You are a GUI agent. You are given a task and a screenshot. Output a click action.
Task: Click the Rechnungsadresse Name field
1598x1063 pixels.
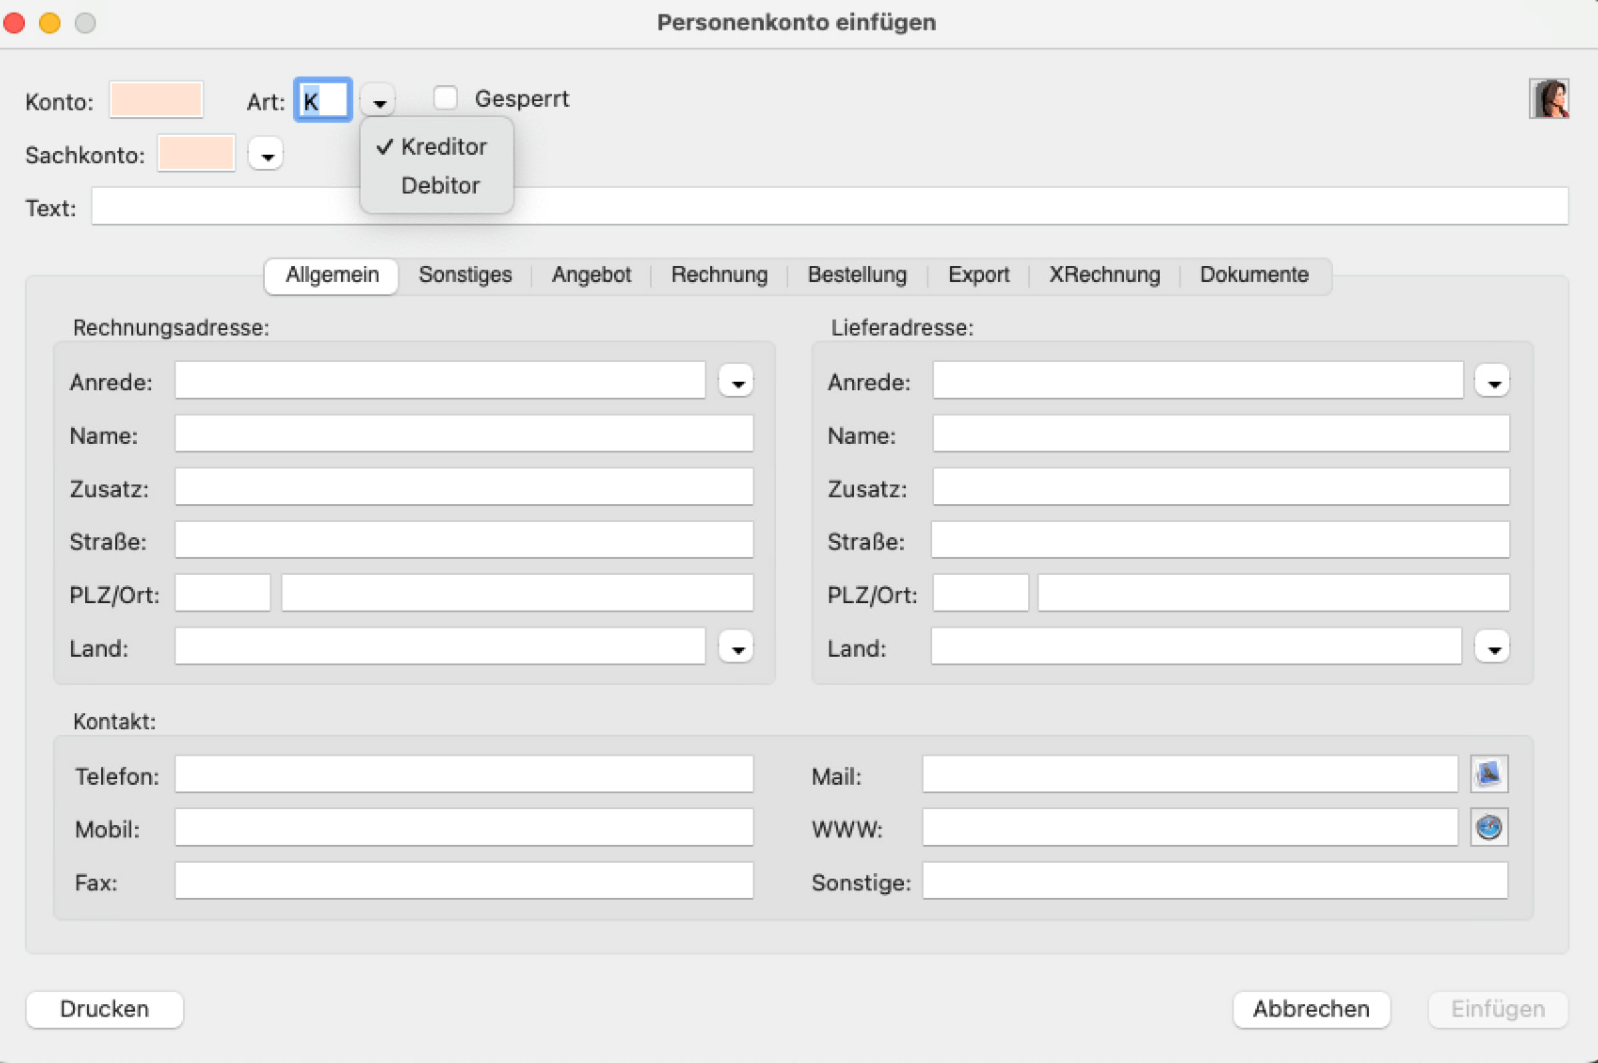[464, 434]
